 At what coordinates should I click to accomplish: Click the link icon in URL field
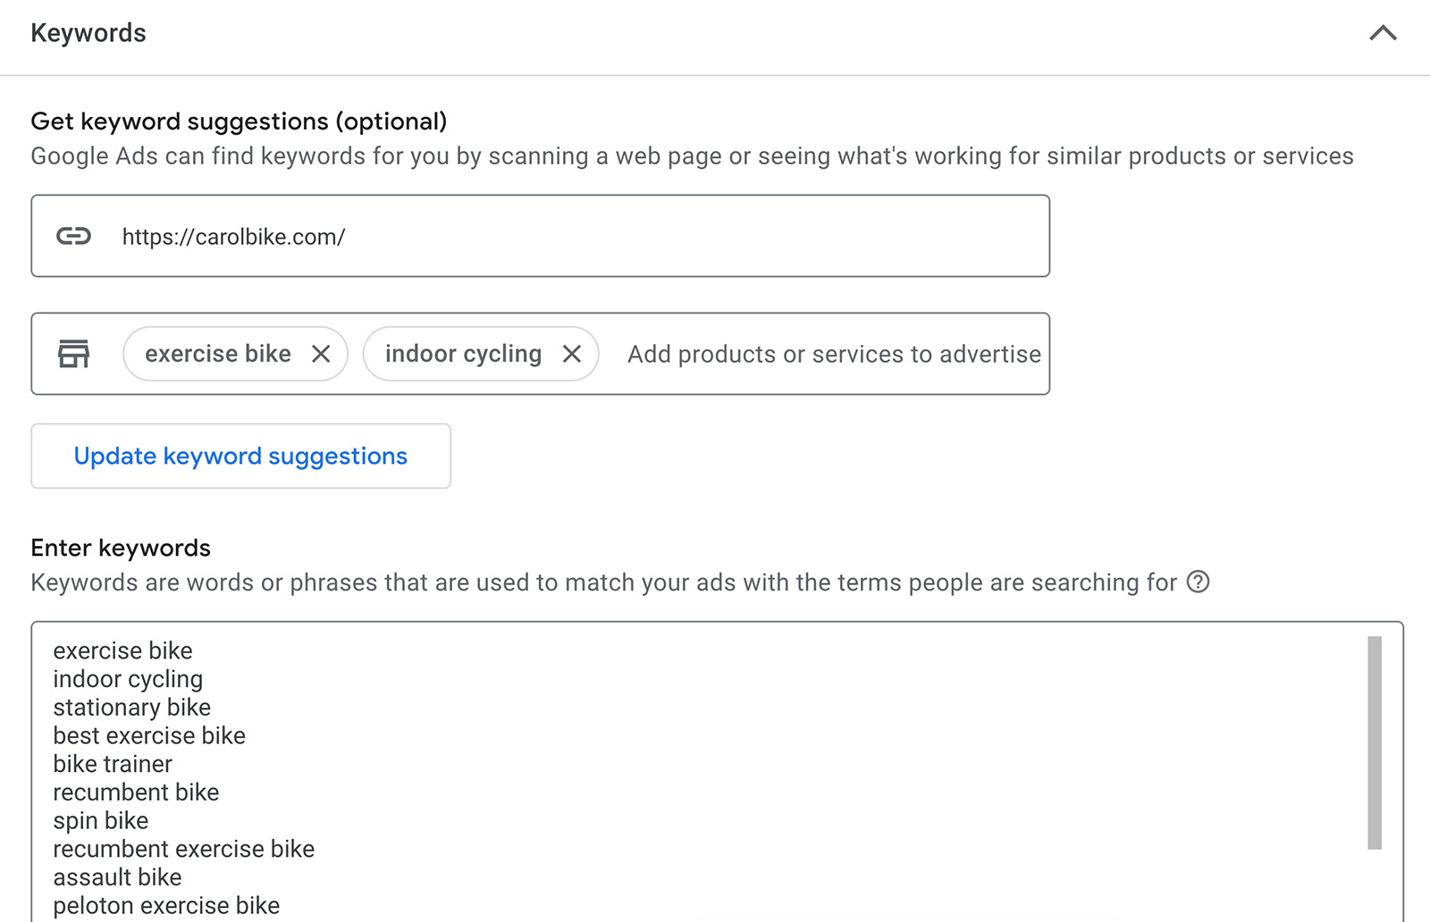[x=73, y=236]
